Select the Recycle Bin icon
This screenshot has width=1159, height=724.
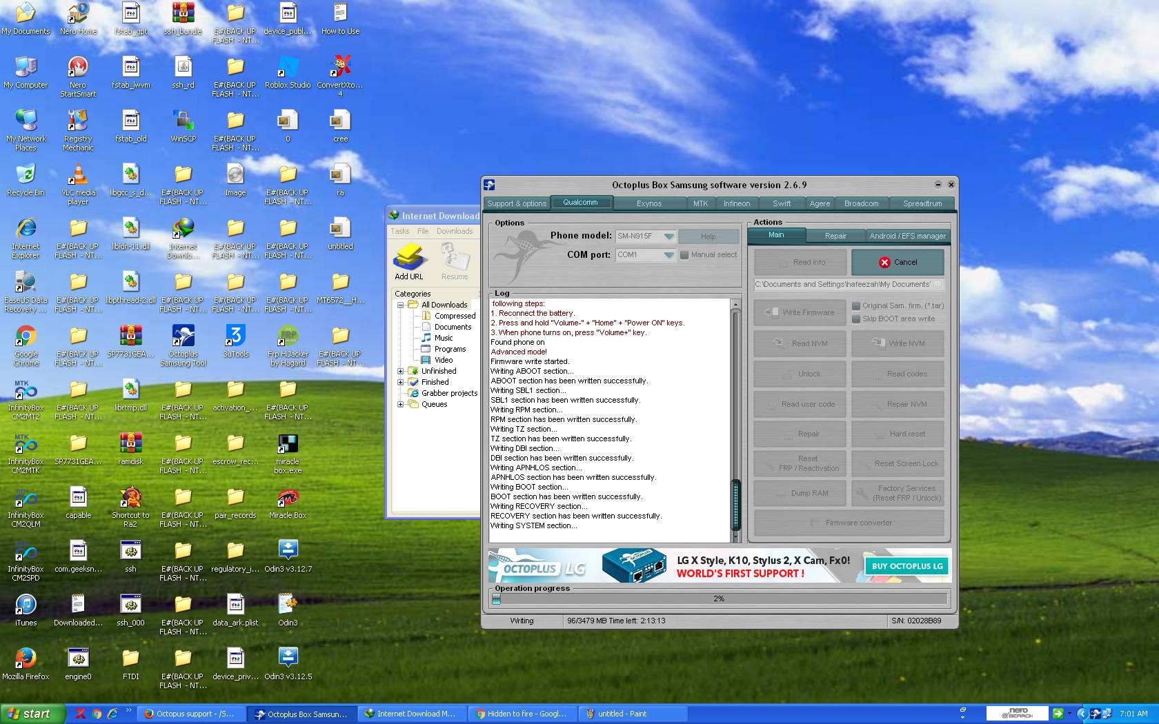click(x=26, y=180)
